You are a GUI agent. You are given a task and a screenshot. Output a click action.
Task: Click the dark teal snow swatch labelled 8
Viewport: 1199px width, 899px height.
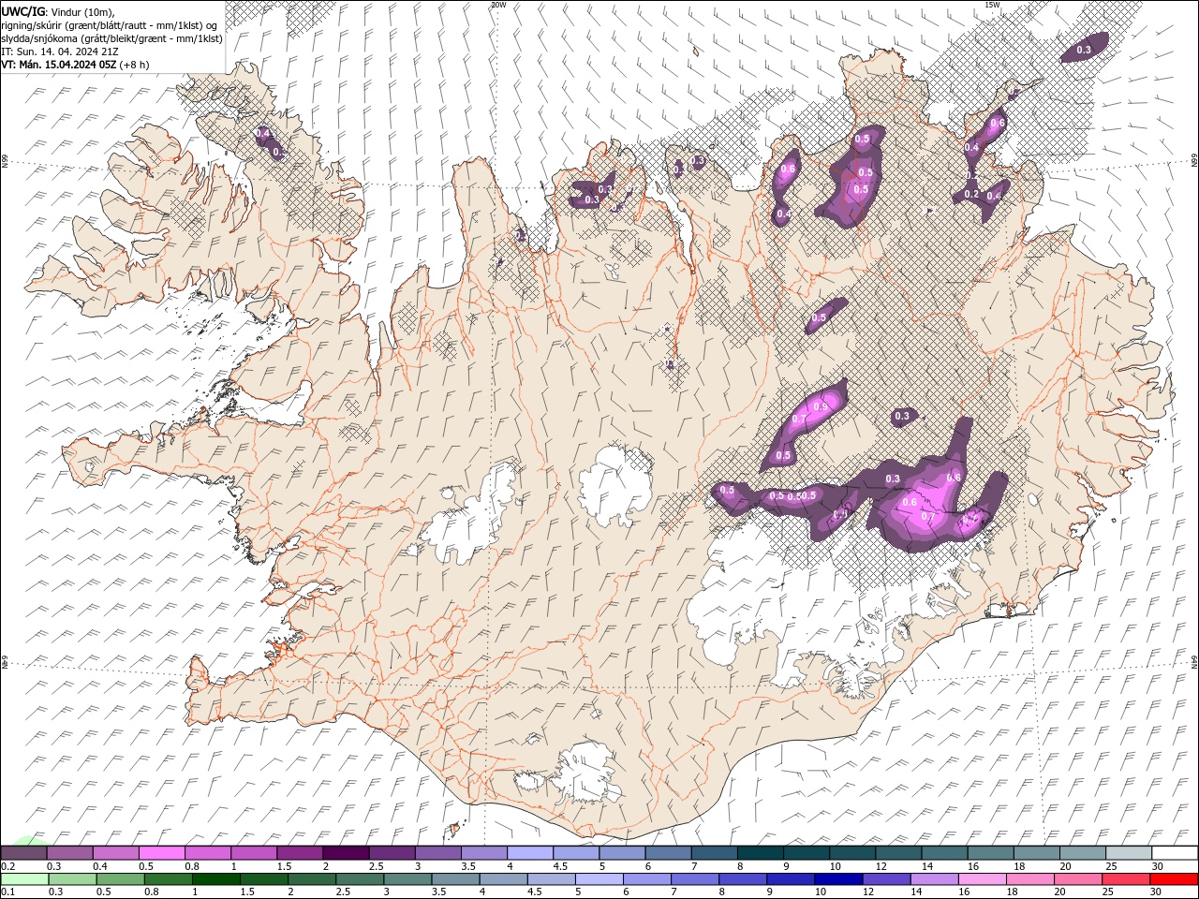760,853
